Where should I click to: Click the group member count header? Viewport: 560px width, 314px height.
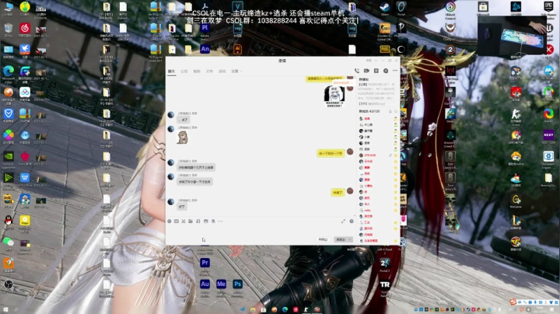369,111
